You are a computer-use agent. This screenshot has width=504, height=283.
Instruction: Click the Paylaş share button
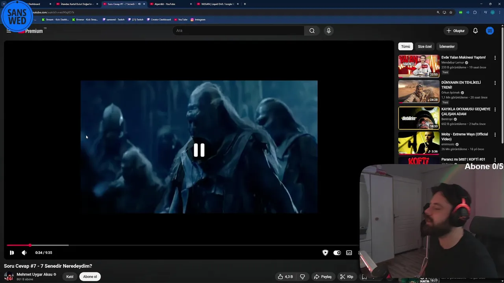click(322, 277)
